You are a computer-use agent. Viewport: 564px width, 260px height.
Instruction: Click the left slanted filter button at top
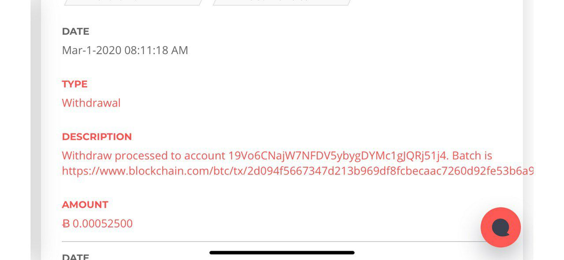tap(134, 2)
